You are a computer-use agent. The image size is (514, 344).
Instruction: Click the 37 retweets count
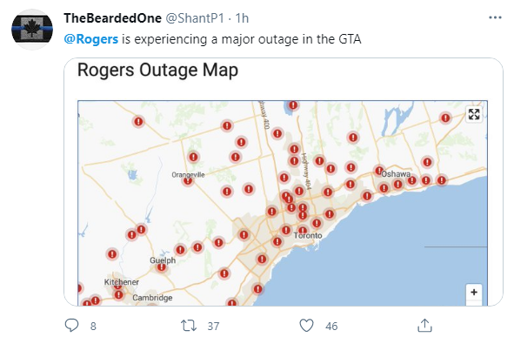[x=213, y=326]
